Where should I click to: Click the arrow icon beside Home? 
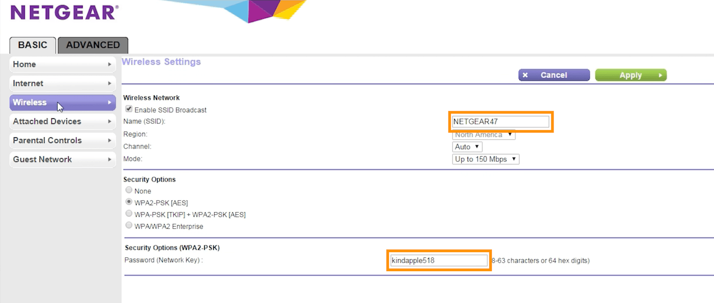109,64
